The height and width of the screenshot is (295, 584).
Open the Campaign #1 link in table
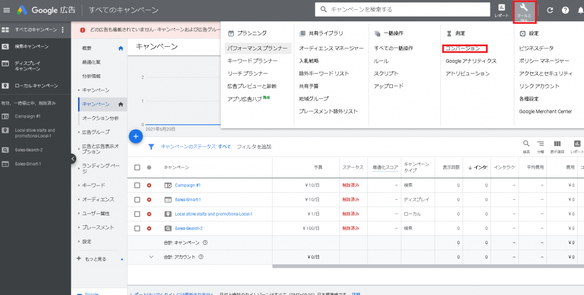pyautogui.click(x=188, y=185)
